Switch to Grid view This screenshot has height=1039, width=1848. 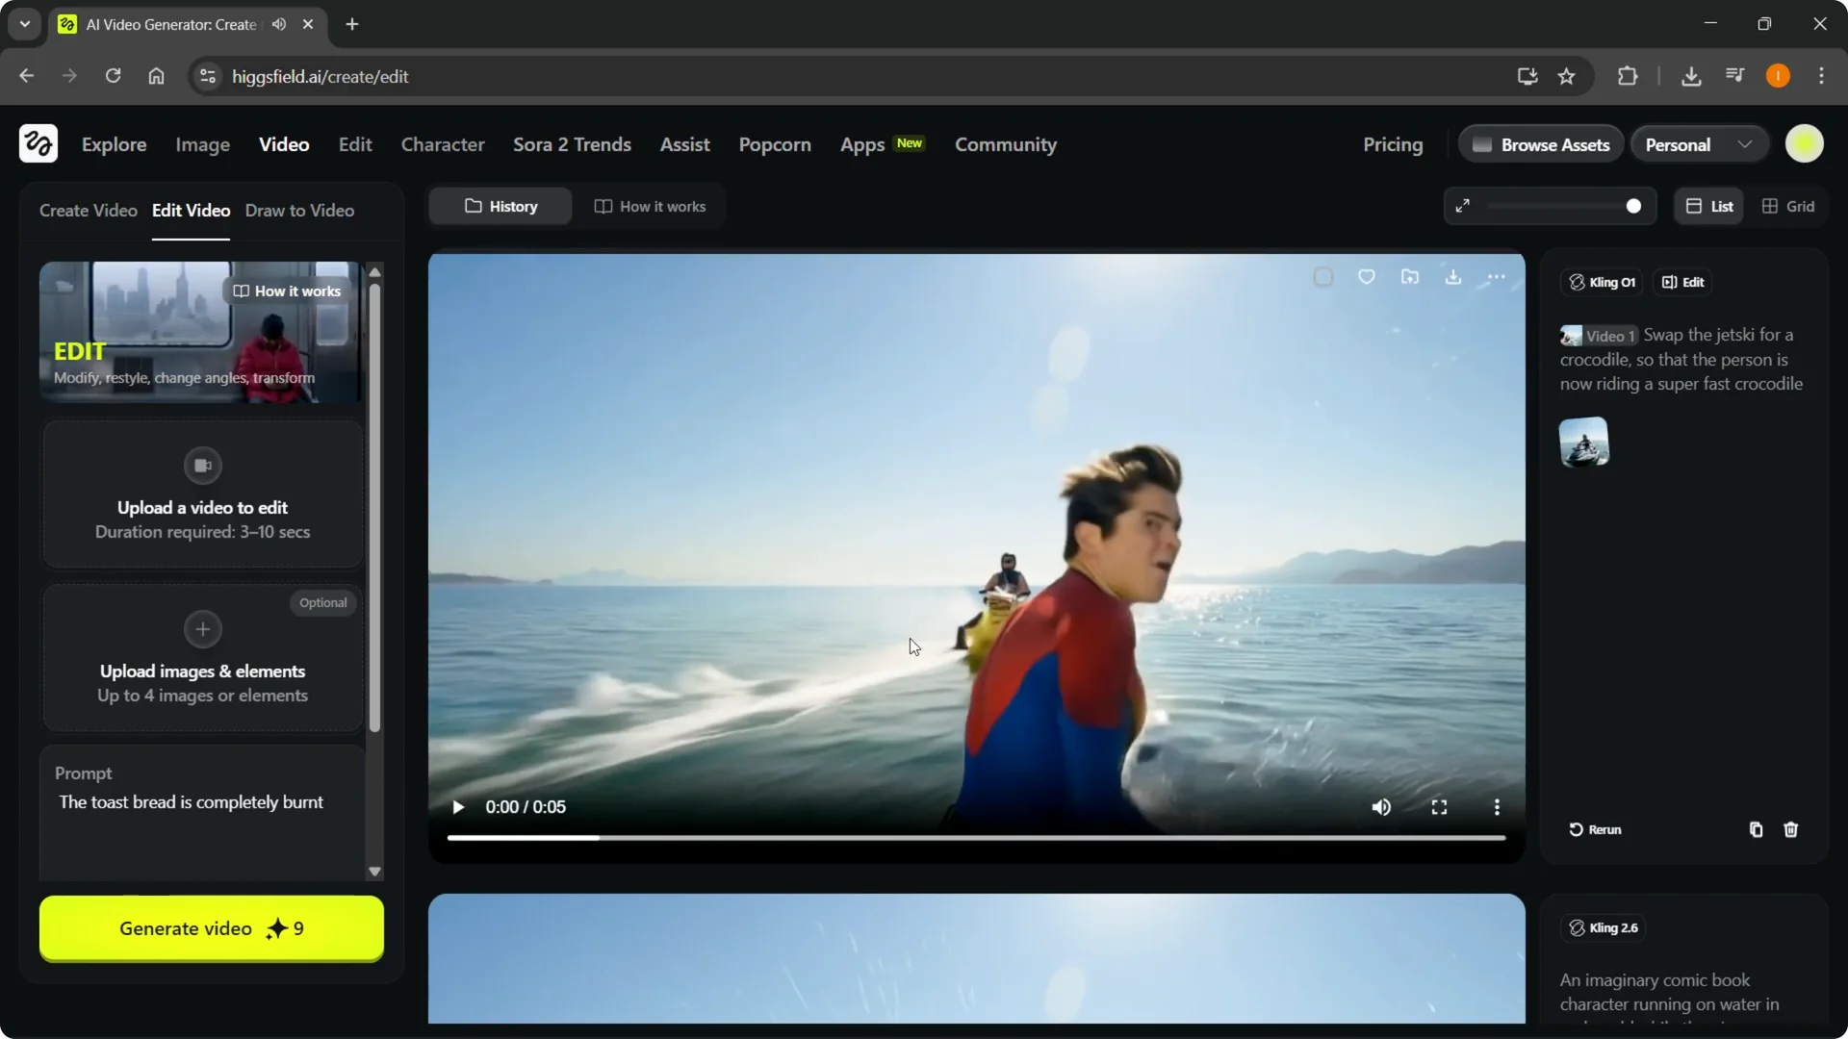click(x=1789, y=206)
